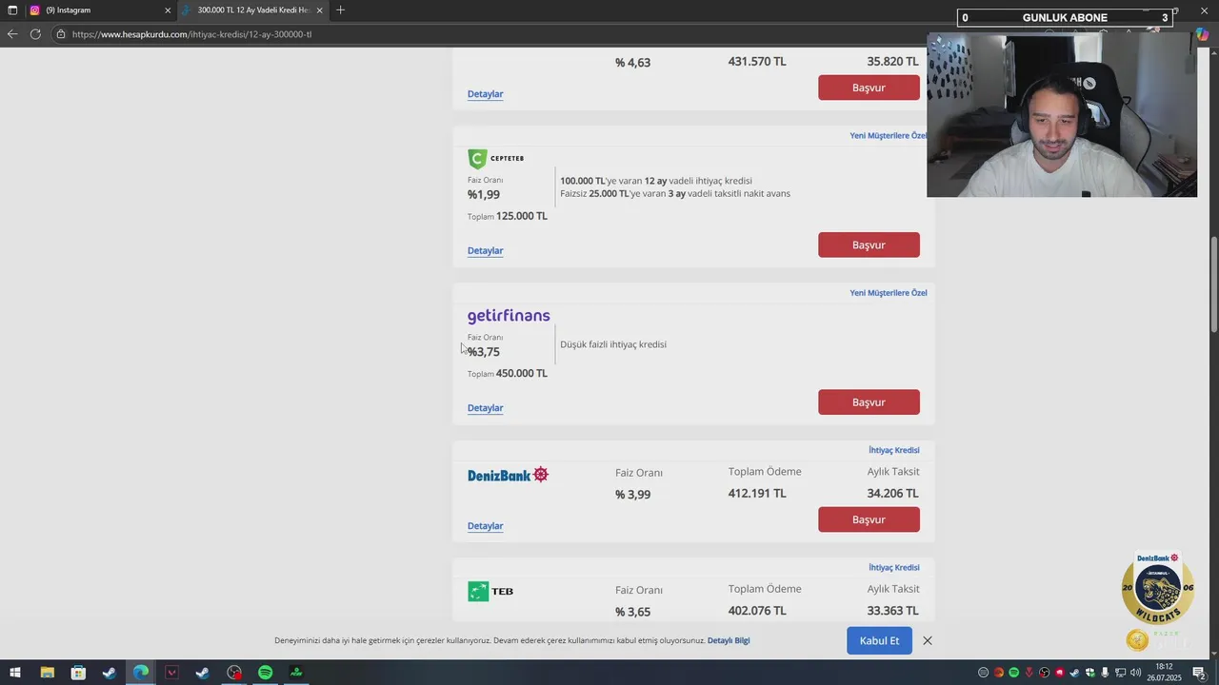The height and width of the screenshot is (685, 1219).
Task: Open Microsoft Edge on taskbar
Action: [x=141, y=673]
